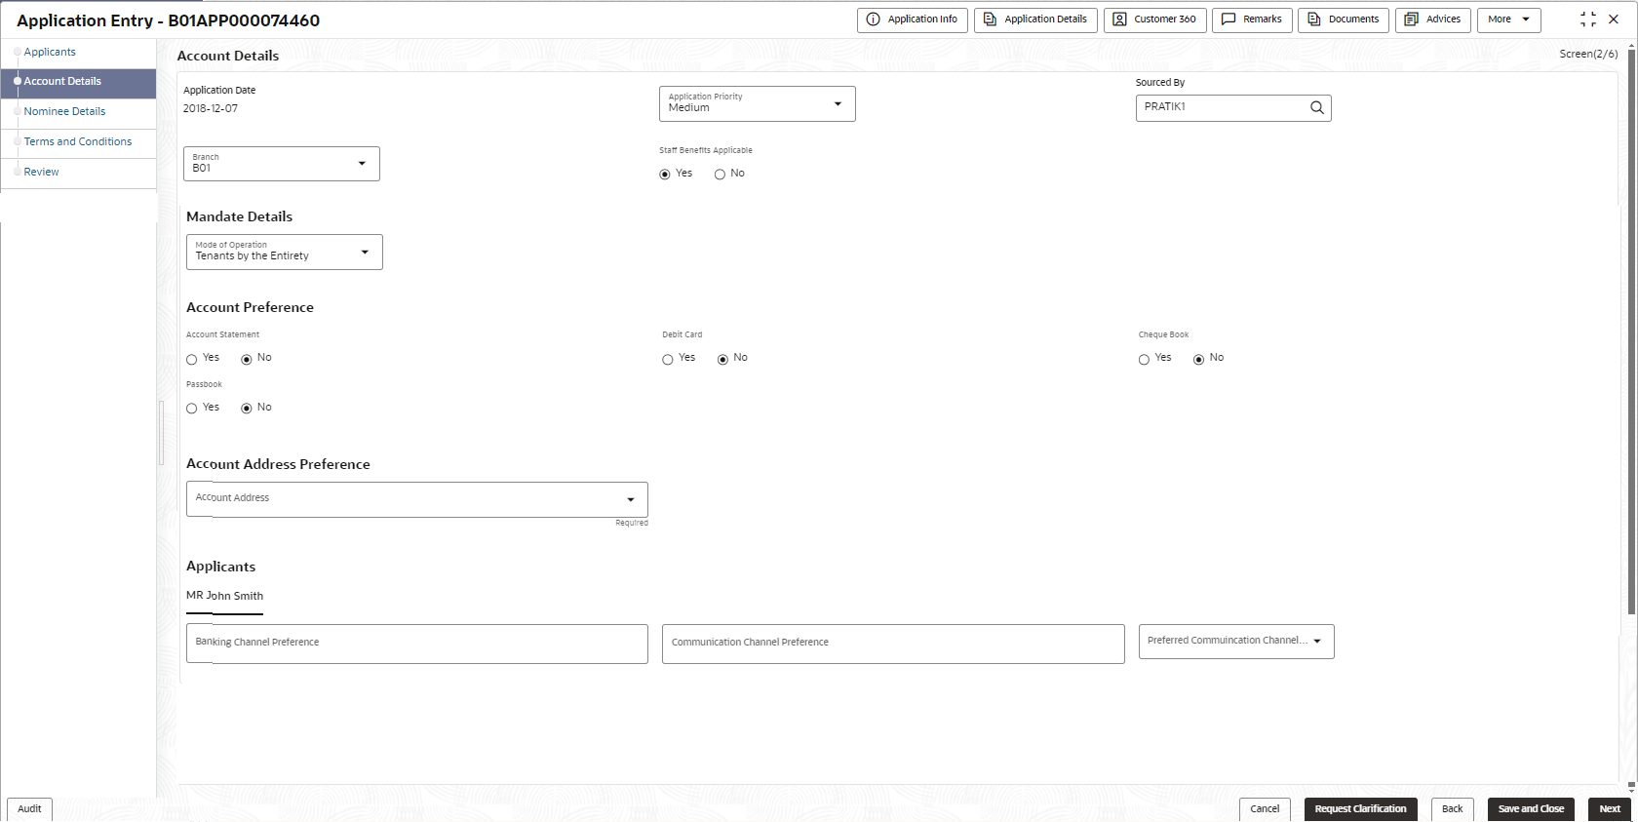Open the More menu
Image resolution: width=1638 pixels, height=822 pixels.
tap(1509, 20)
